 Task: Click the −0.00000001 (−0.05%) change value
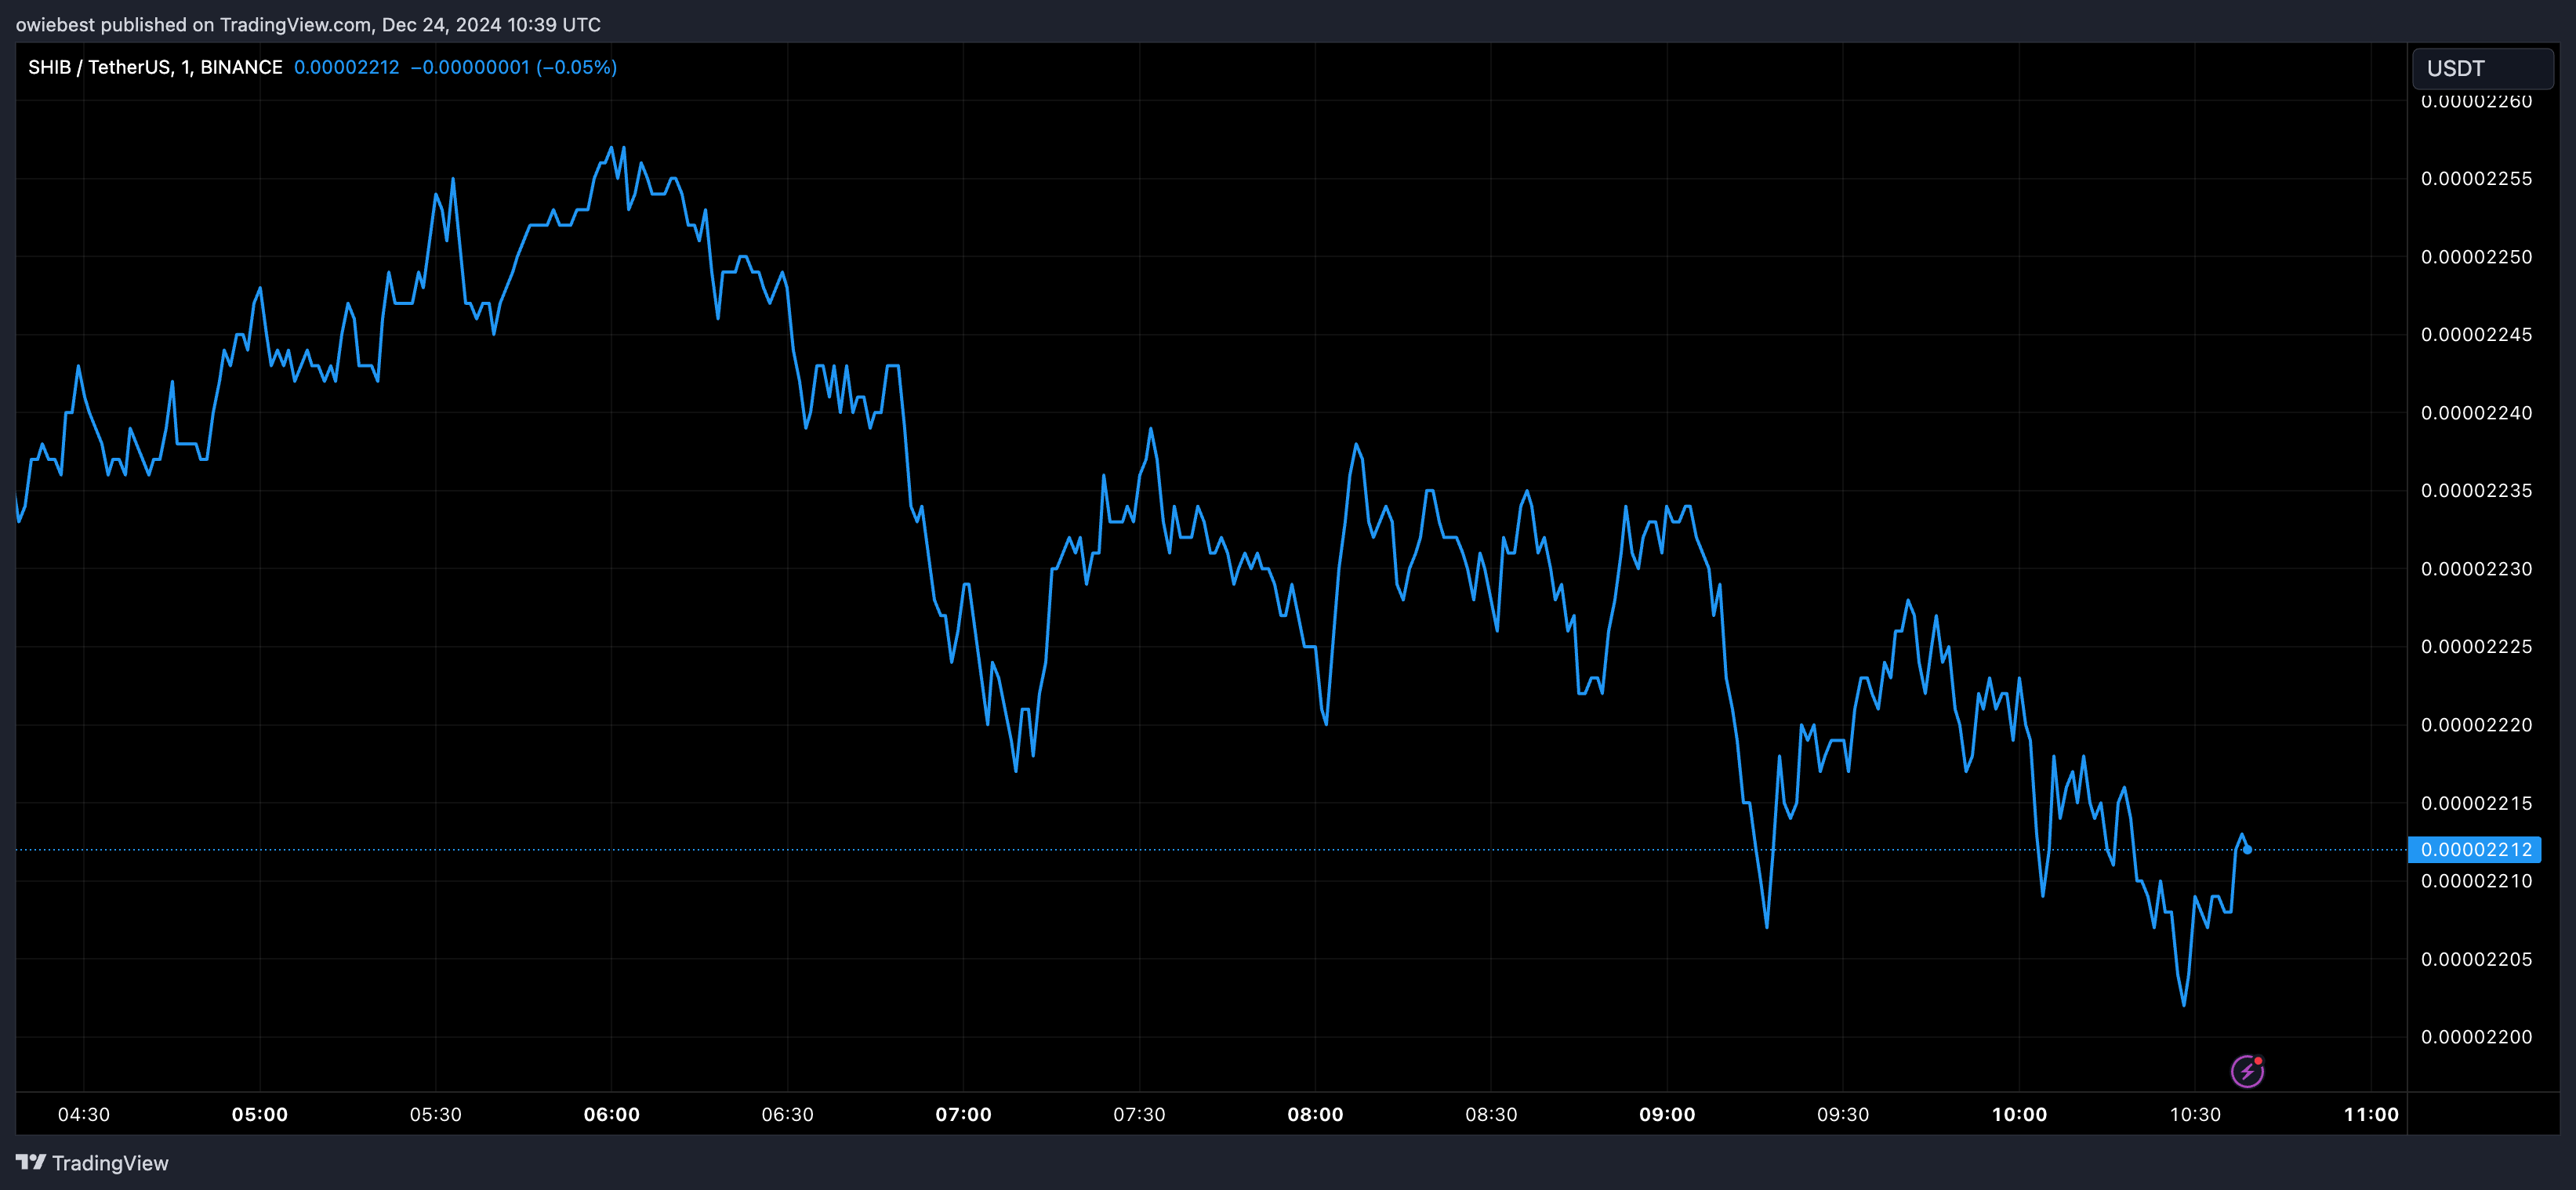click(x=513, y=67)
